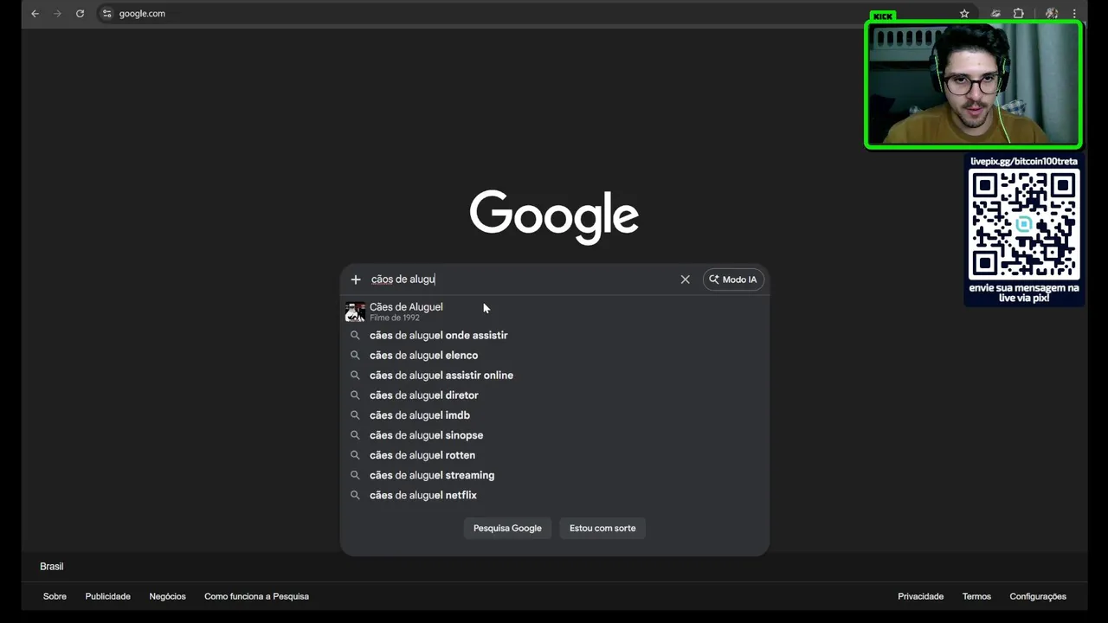Open the 'Configurações' footer menu

(1038, 596)
